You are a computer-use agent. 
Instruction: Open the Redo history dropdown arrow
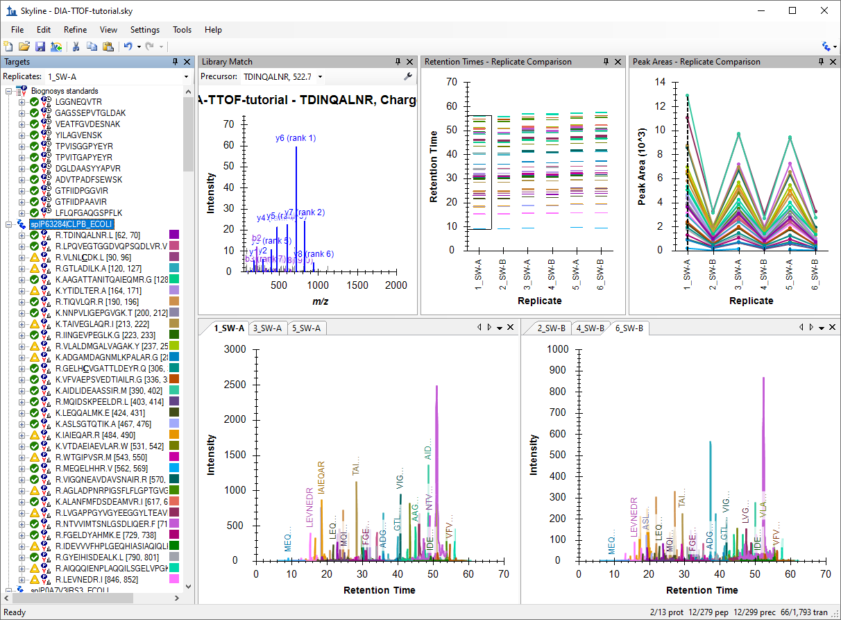click(x=162, y=47)
